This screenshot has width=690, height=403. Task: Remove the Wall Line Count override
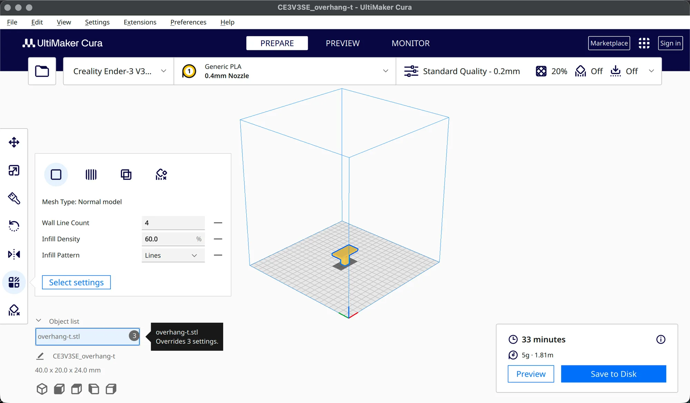pyautogui.click(x=218, y=223)
